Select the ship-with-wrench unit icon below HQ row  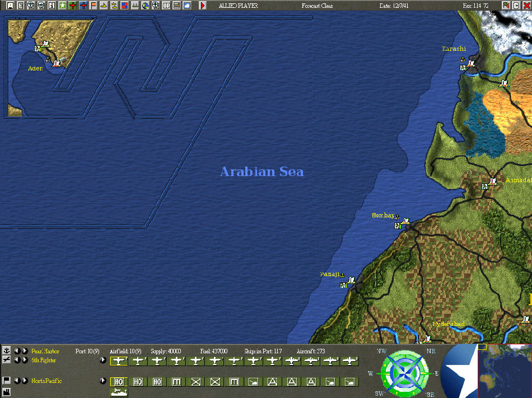pos(119,392)
